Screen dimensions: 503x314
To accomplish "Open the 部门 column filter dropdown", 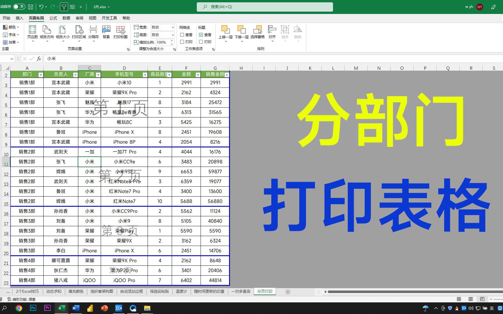I will point(41,75).
